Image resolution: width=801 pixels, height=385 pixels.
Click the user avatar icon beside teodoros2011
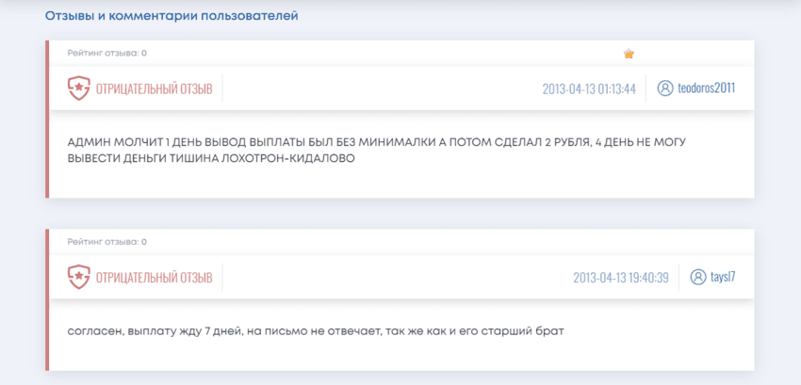(x=665, y=88)
